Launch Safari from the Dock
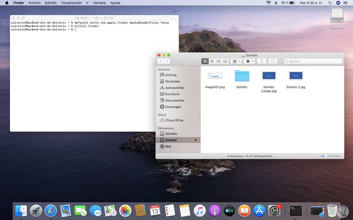 click(x=51, y=210)
